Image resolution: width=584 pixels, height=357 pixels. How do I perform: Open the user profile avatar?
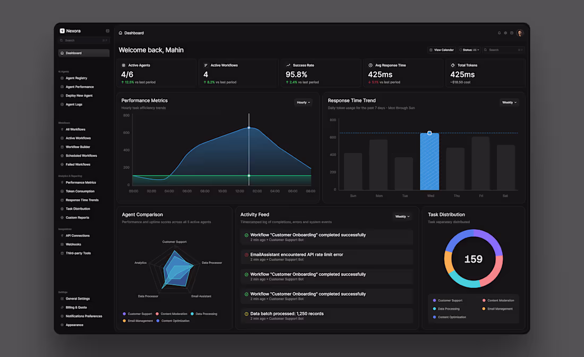(520, 33)
